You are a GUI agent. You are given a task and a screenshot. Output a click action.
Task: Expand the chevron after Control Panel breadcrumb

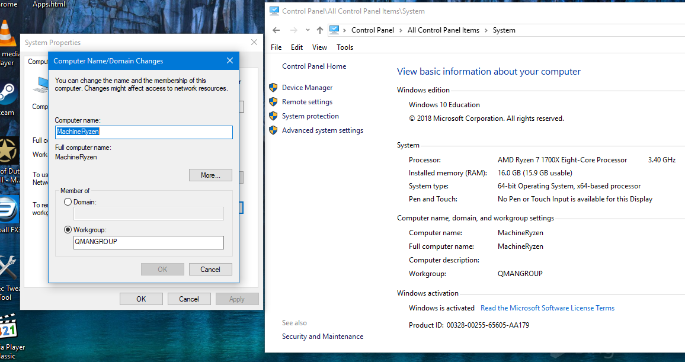401,30
